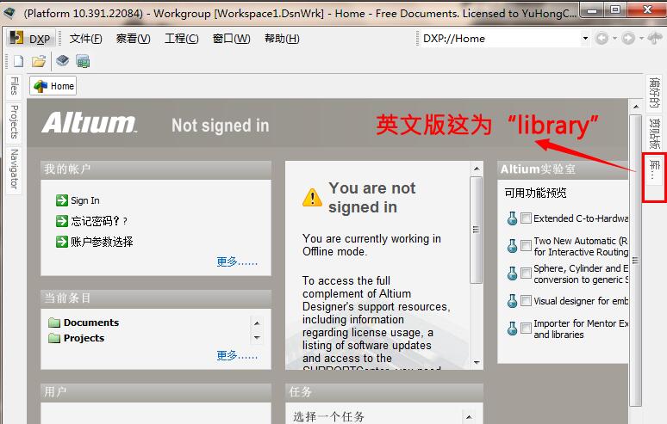This screenshot has width=667, height=424.
Task: Click flask icon beside Importer for Mentor
Action: click(512, 328)
